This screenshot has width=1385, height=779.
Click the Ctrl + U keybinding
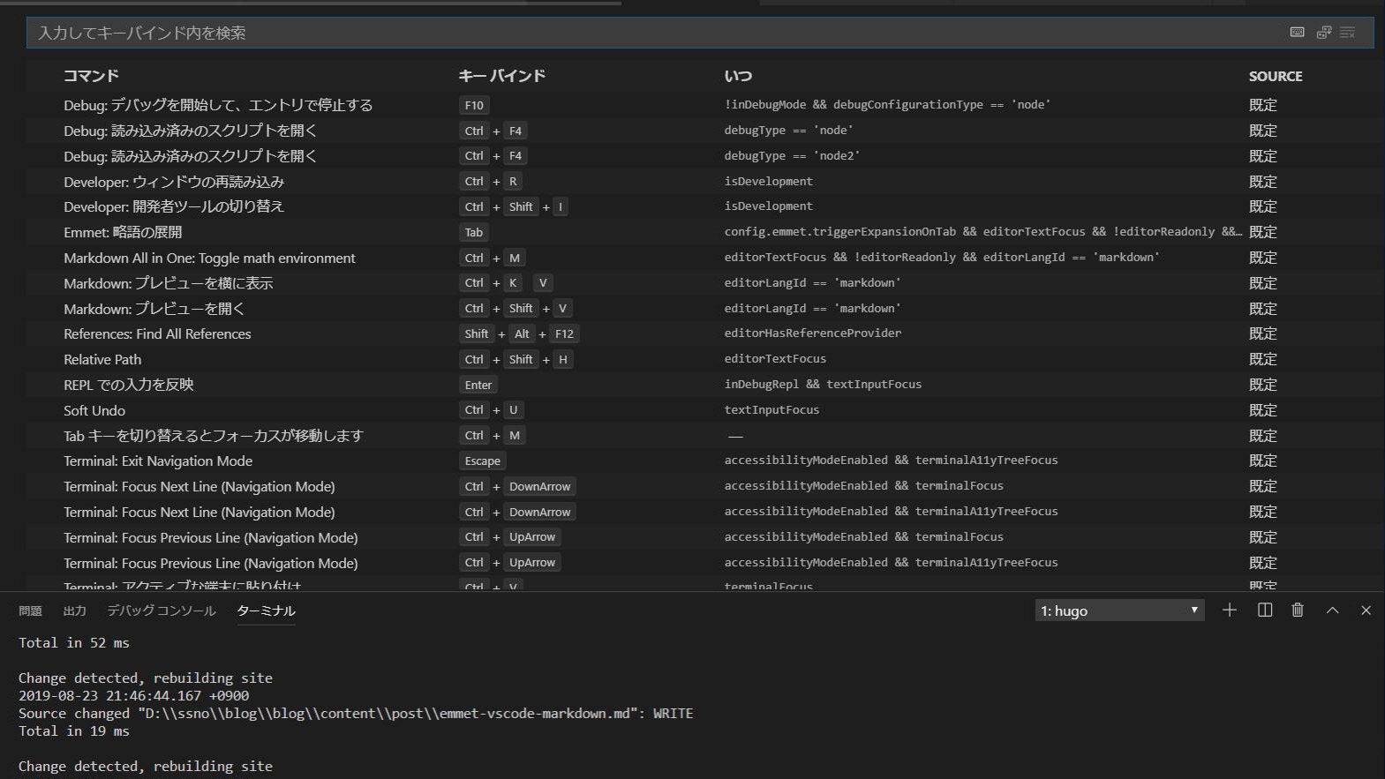[492, 410]
